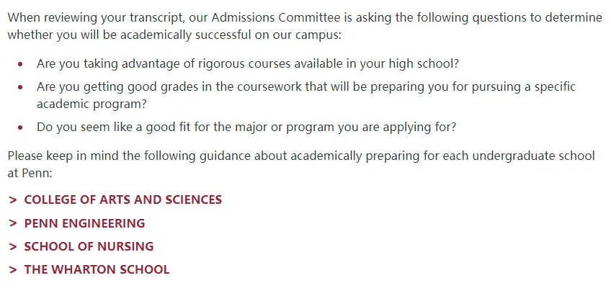Click the chevron arrow beside Penn Engineering
611x296 pixels.
pos(13,223)
